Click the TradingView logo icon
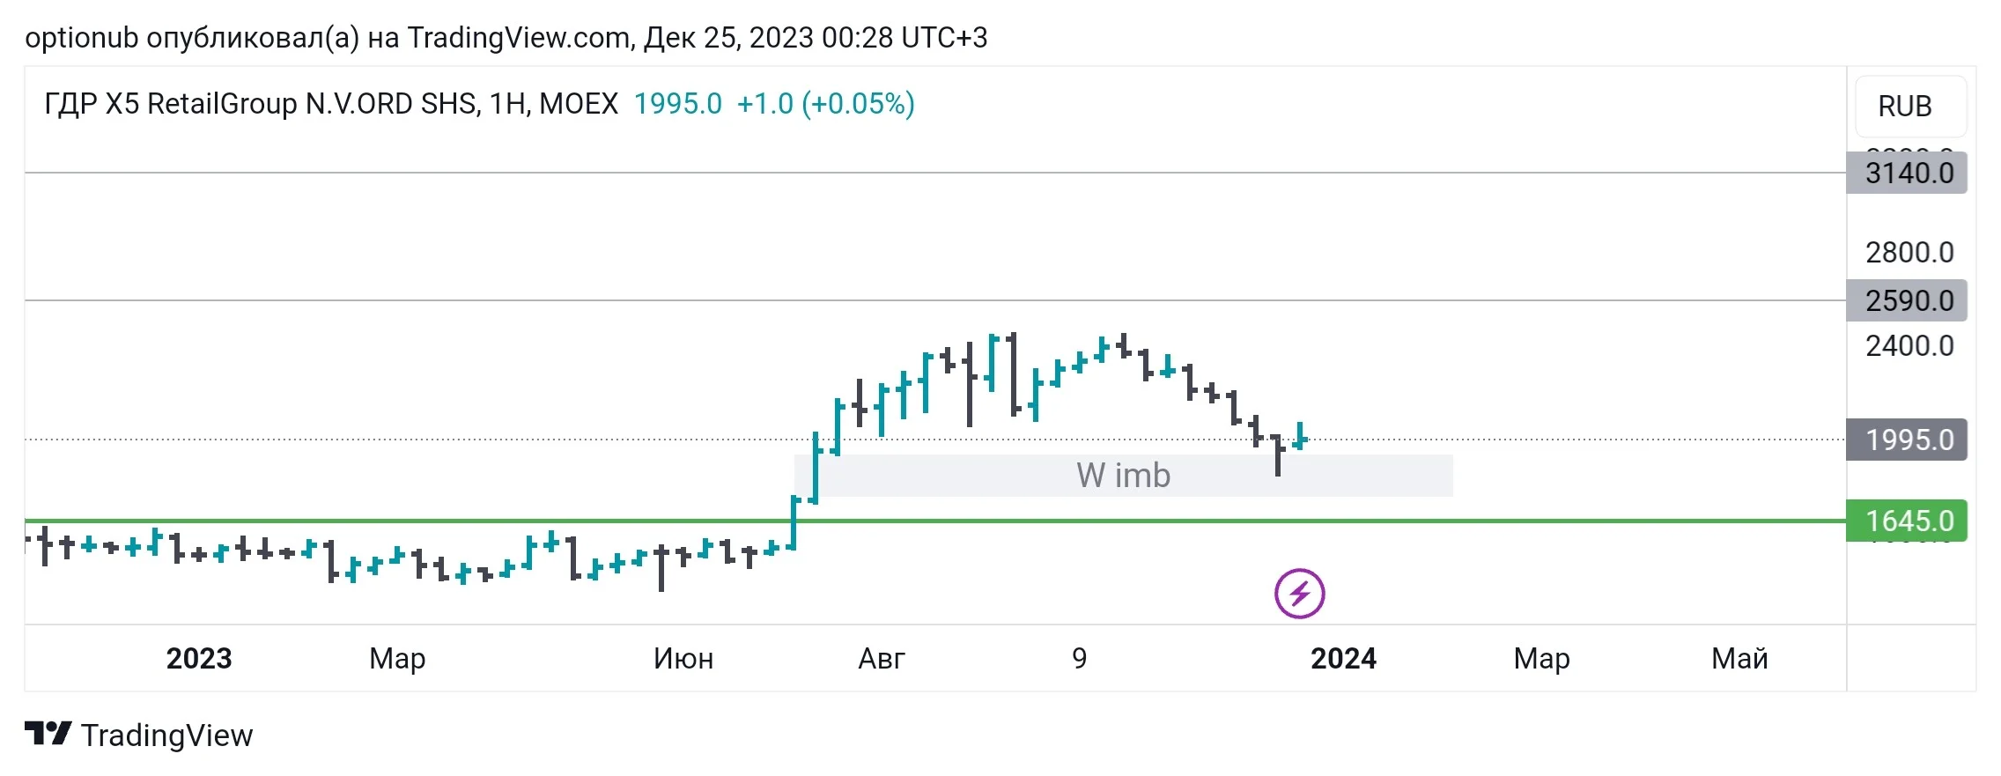This screenshot has height=776, width=2001. [48, 734]
